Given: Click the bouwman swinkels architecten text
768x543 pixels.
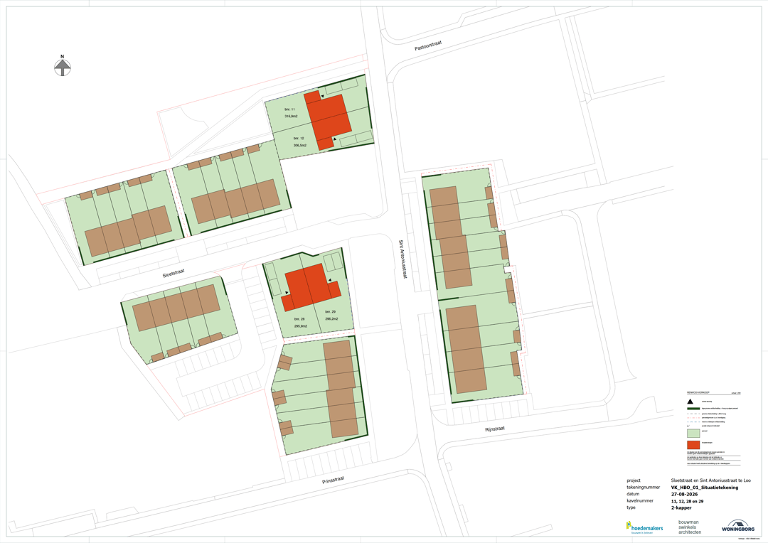Looking at the screenshot, I should click(691, 527).
